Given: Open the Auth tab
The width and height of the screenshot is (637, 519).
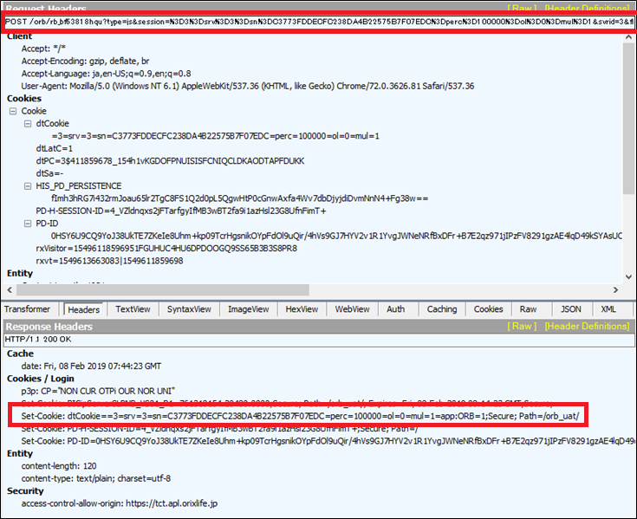Looking at the screenshot, I should (395, 309).
